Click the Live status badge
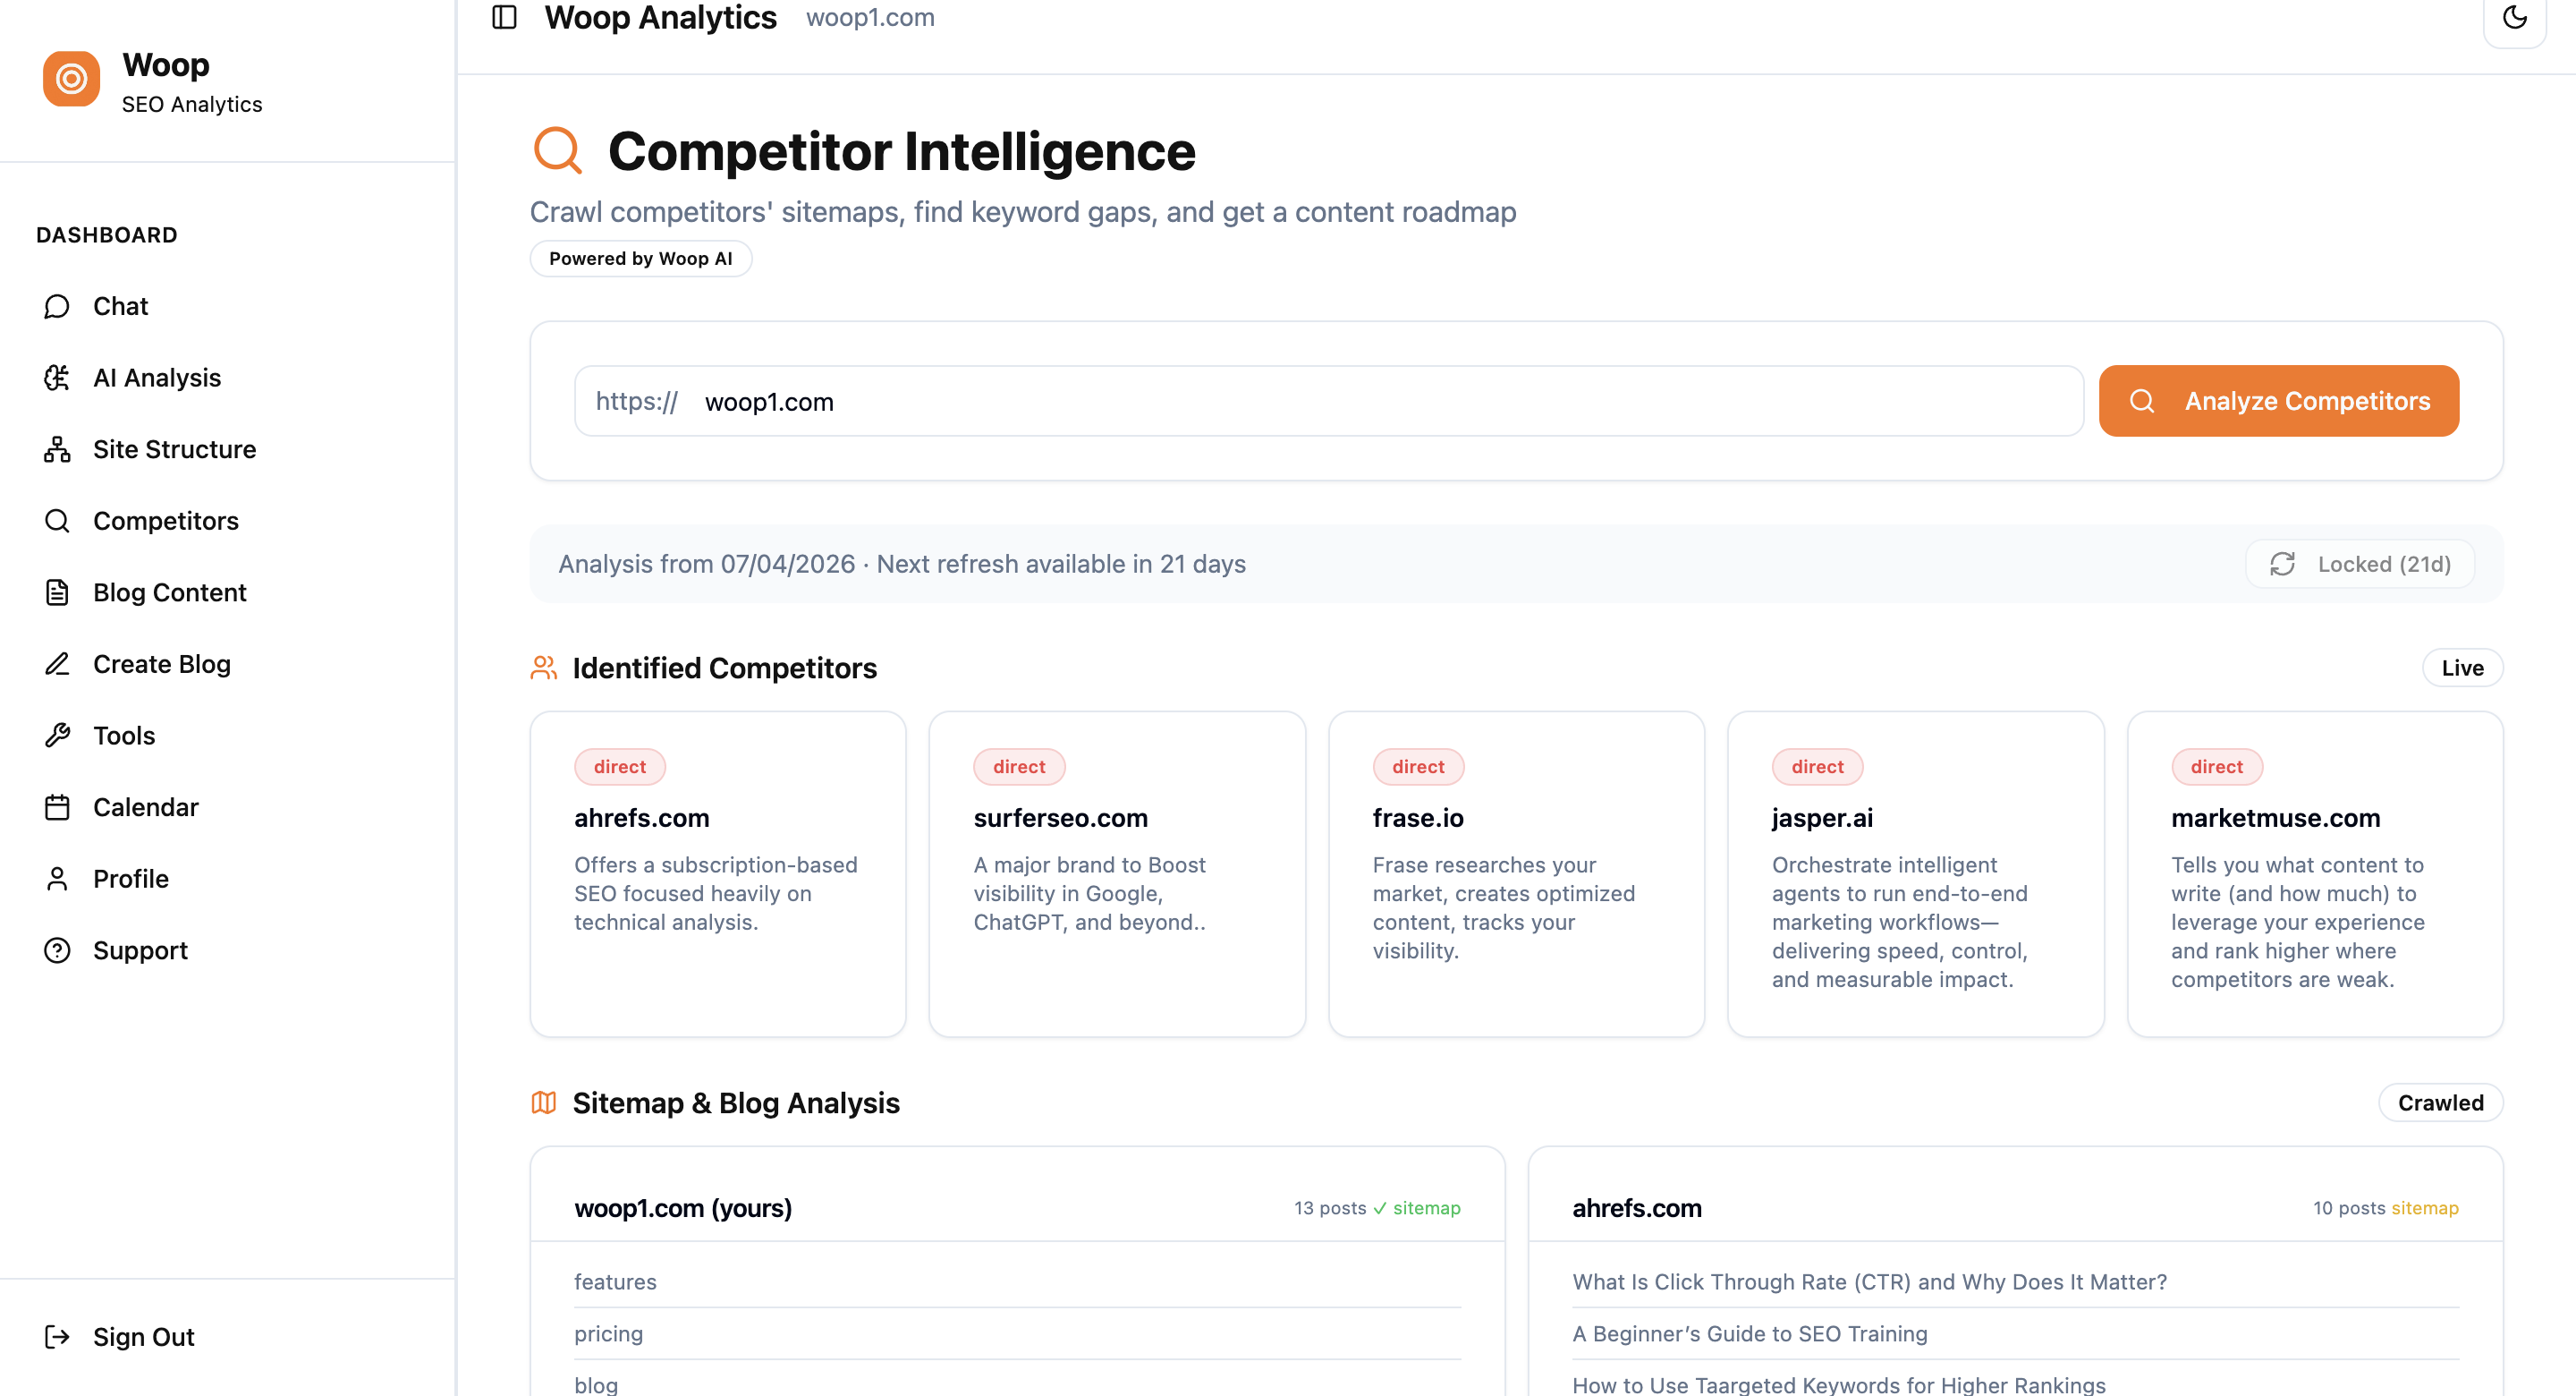Viewport: 2576px width, 1396px height. (x=2461, y=668)
